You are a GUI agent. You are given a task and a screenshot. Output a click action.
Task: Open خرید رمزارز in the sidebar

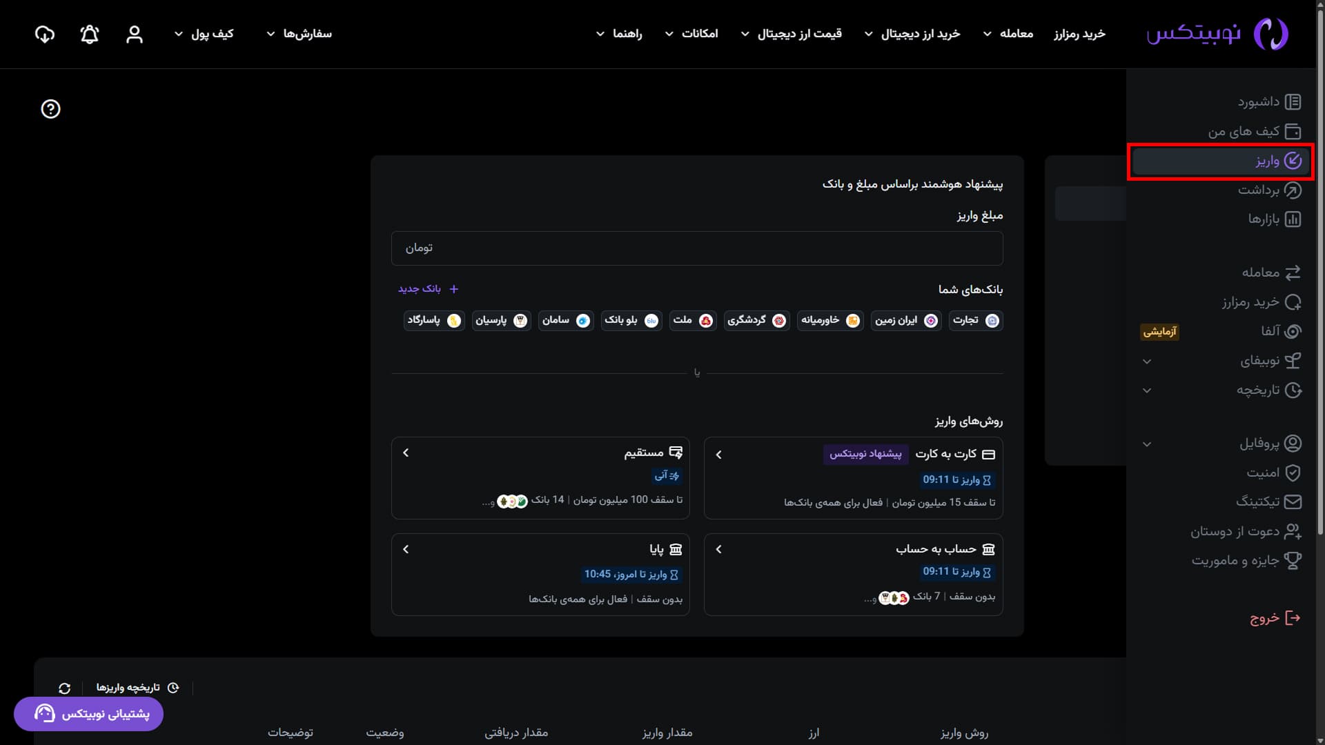coord(1261,302)
